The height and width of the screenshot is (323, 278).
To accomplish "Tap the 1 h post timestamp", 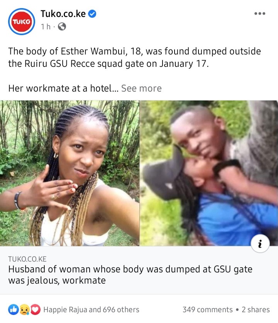I will click(46, 27).
